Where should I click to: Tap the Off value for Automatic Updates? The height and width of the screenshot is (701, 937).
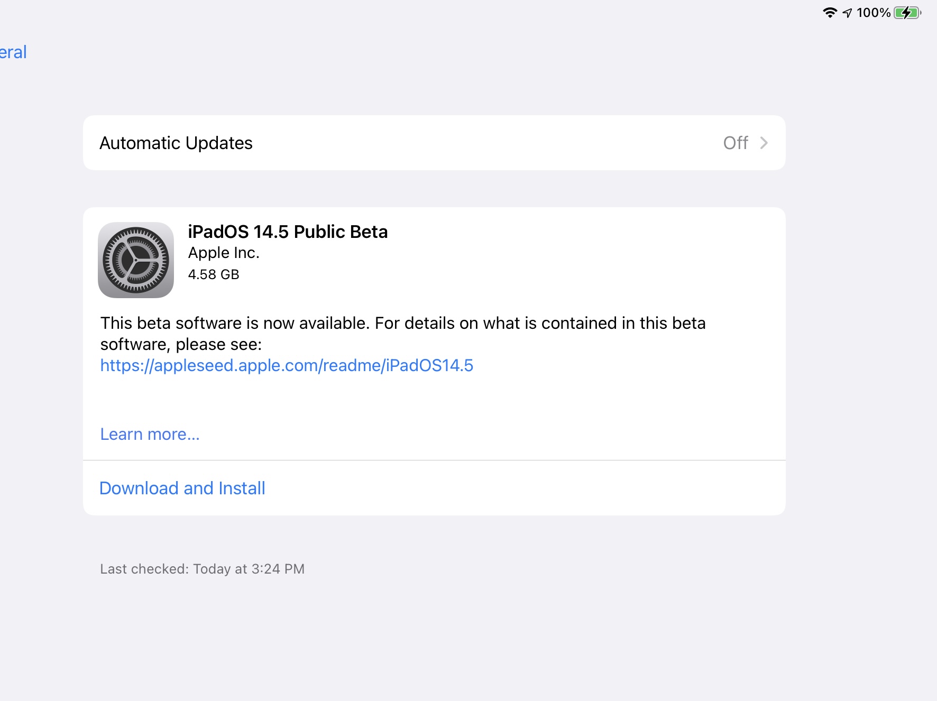(x=735, y=143)
